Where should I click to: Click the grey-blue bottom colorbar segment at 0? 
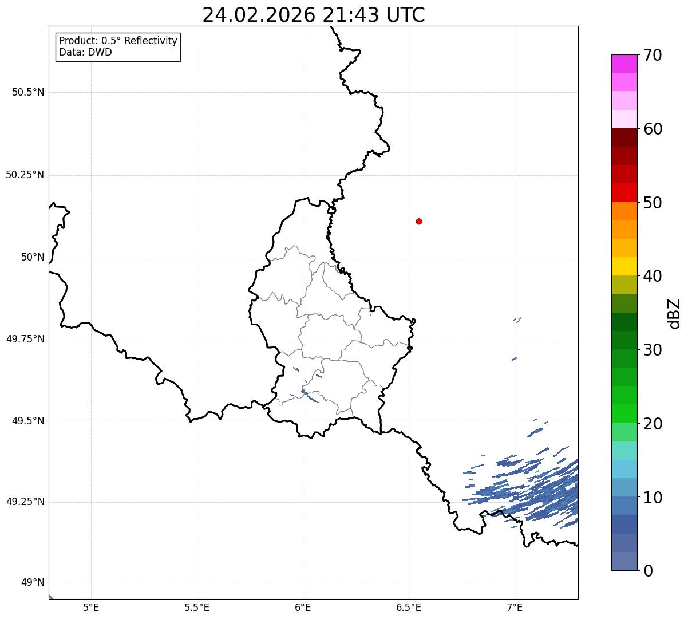(x=624, y=561)
